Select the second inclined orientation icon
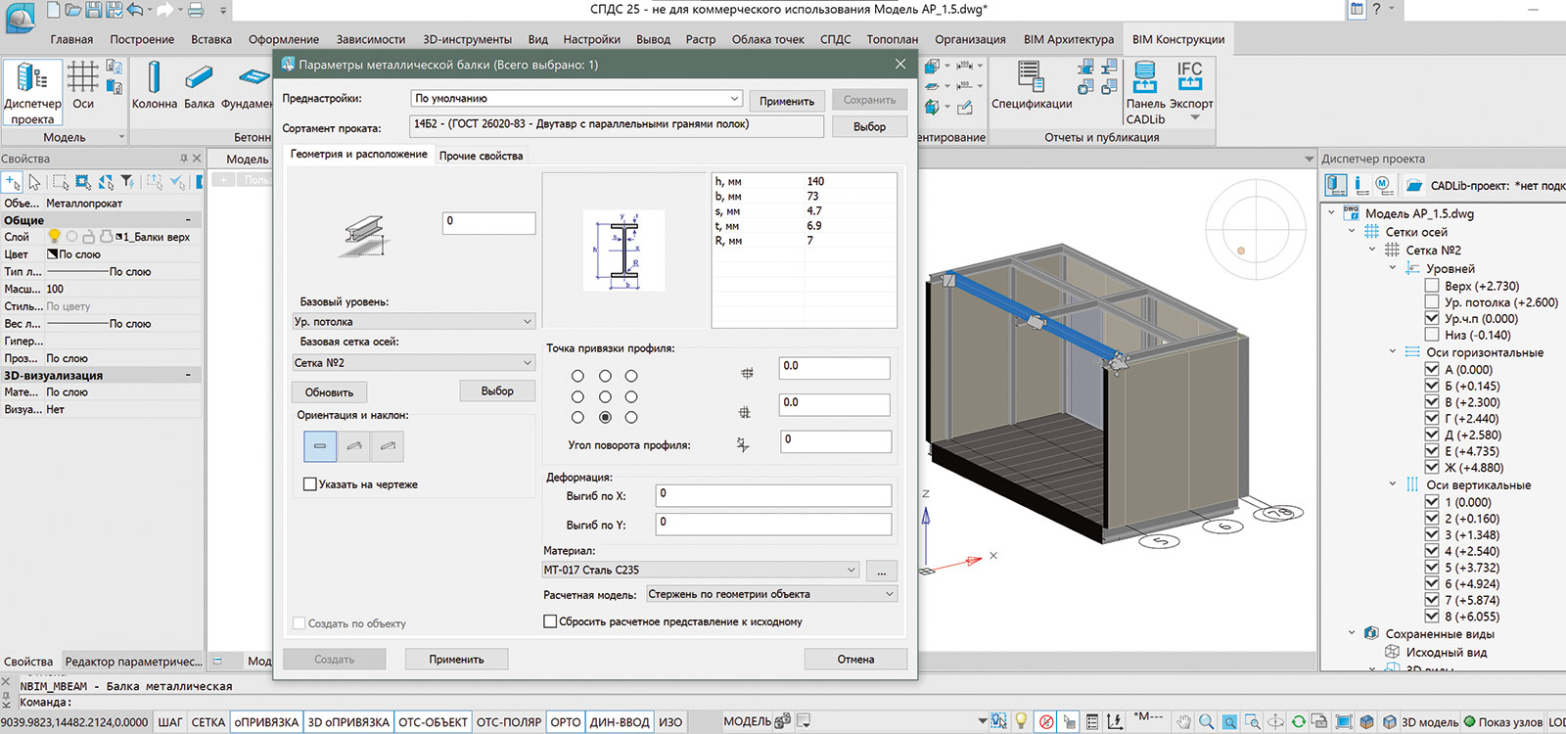The width and height of the screenshot is (1566, 734). pyautogui.click(x=354, y=446)
